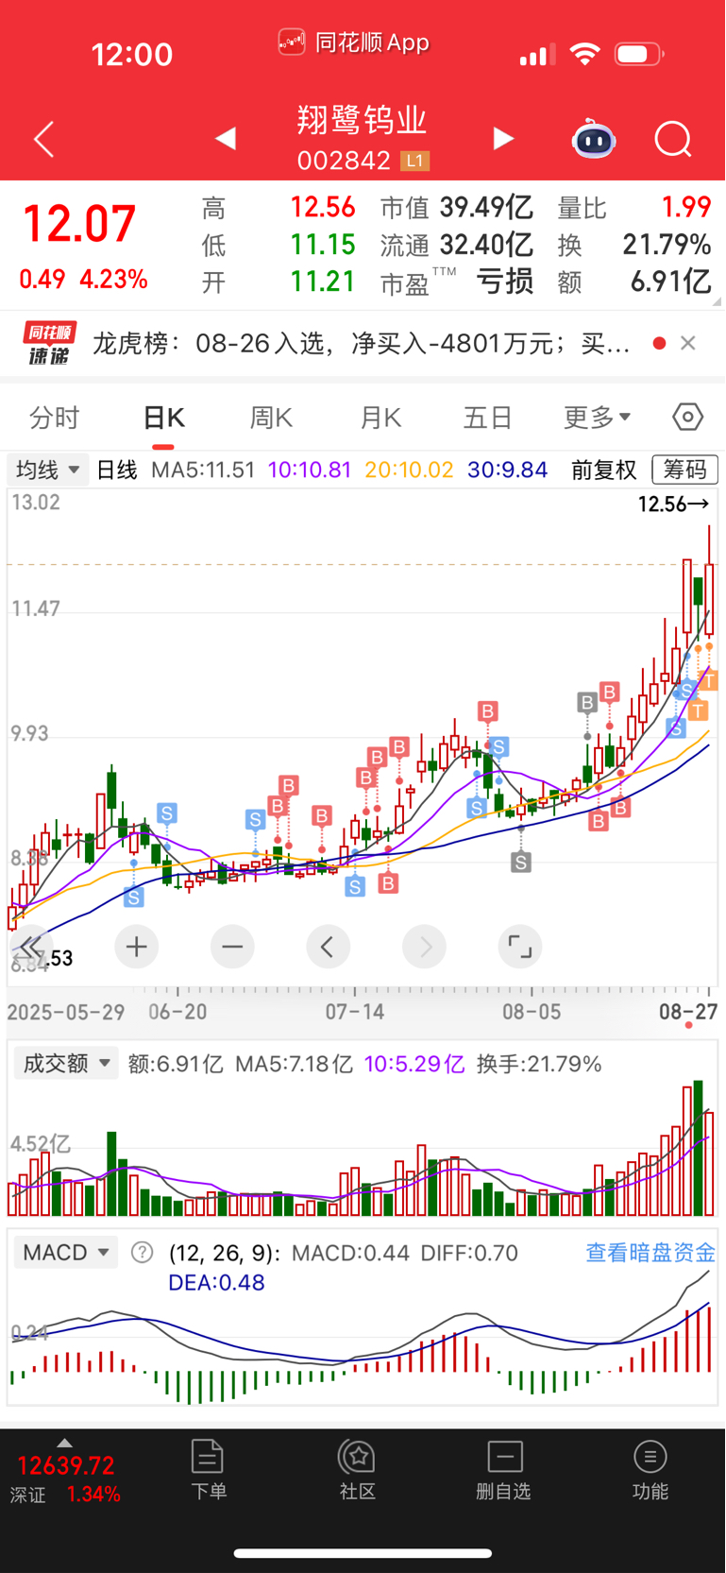This screenshot has width=726, height=1573.
Task: Tap 删自选 to remove from watchlist
Action: click(x=504, y=1470)
